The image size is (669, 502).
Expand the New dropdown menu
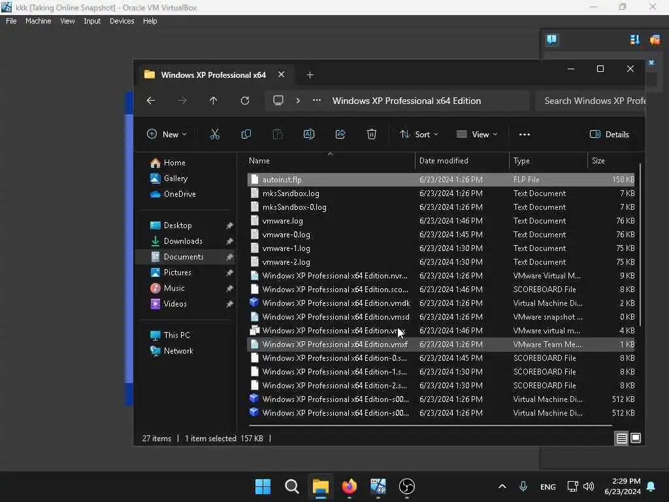pos(167,134)
